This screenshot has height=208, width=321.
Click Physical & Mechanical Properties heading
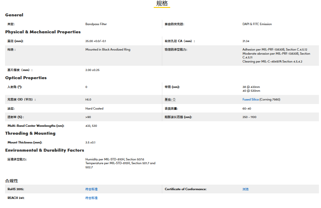coord(43,32)
